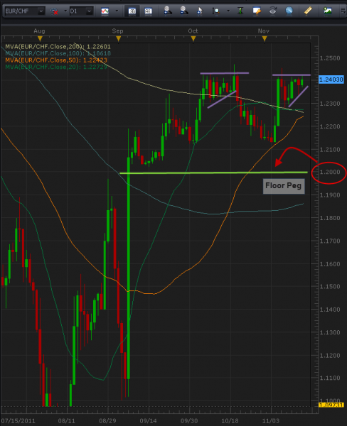
Task: Click the 1.1100 price axis label
Action: [330, 378]
